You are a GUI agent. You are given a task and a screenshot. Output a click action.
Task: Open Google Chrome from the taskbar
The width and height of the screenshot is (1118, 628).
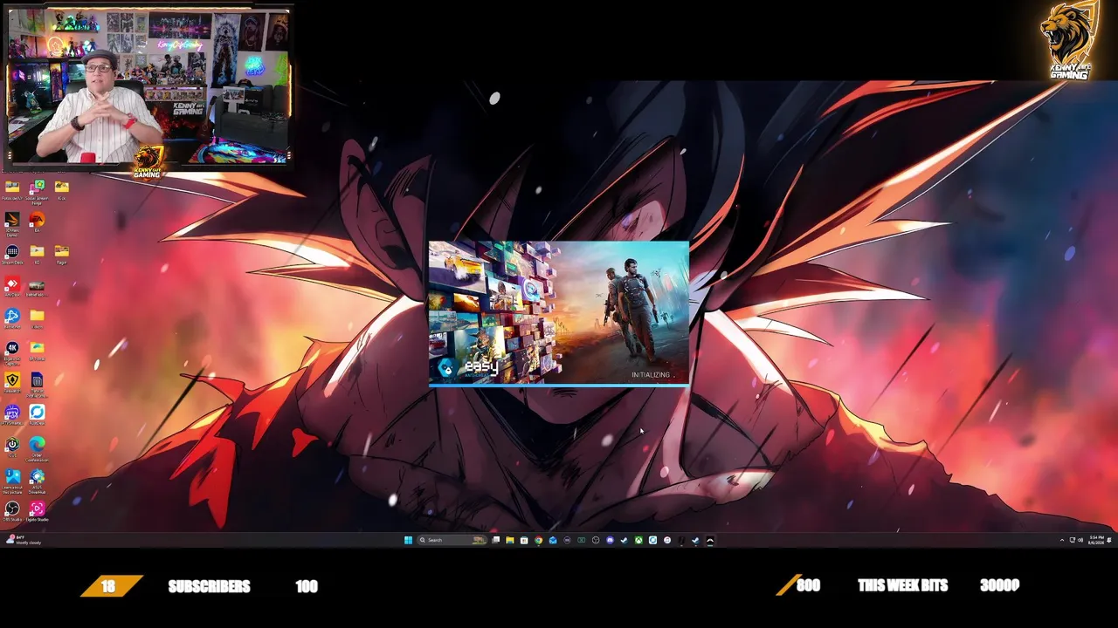(x=538, y=540)
